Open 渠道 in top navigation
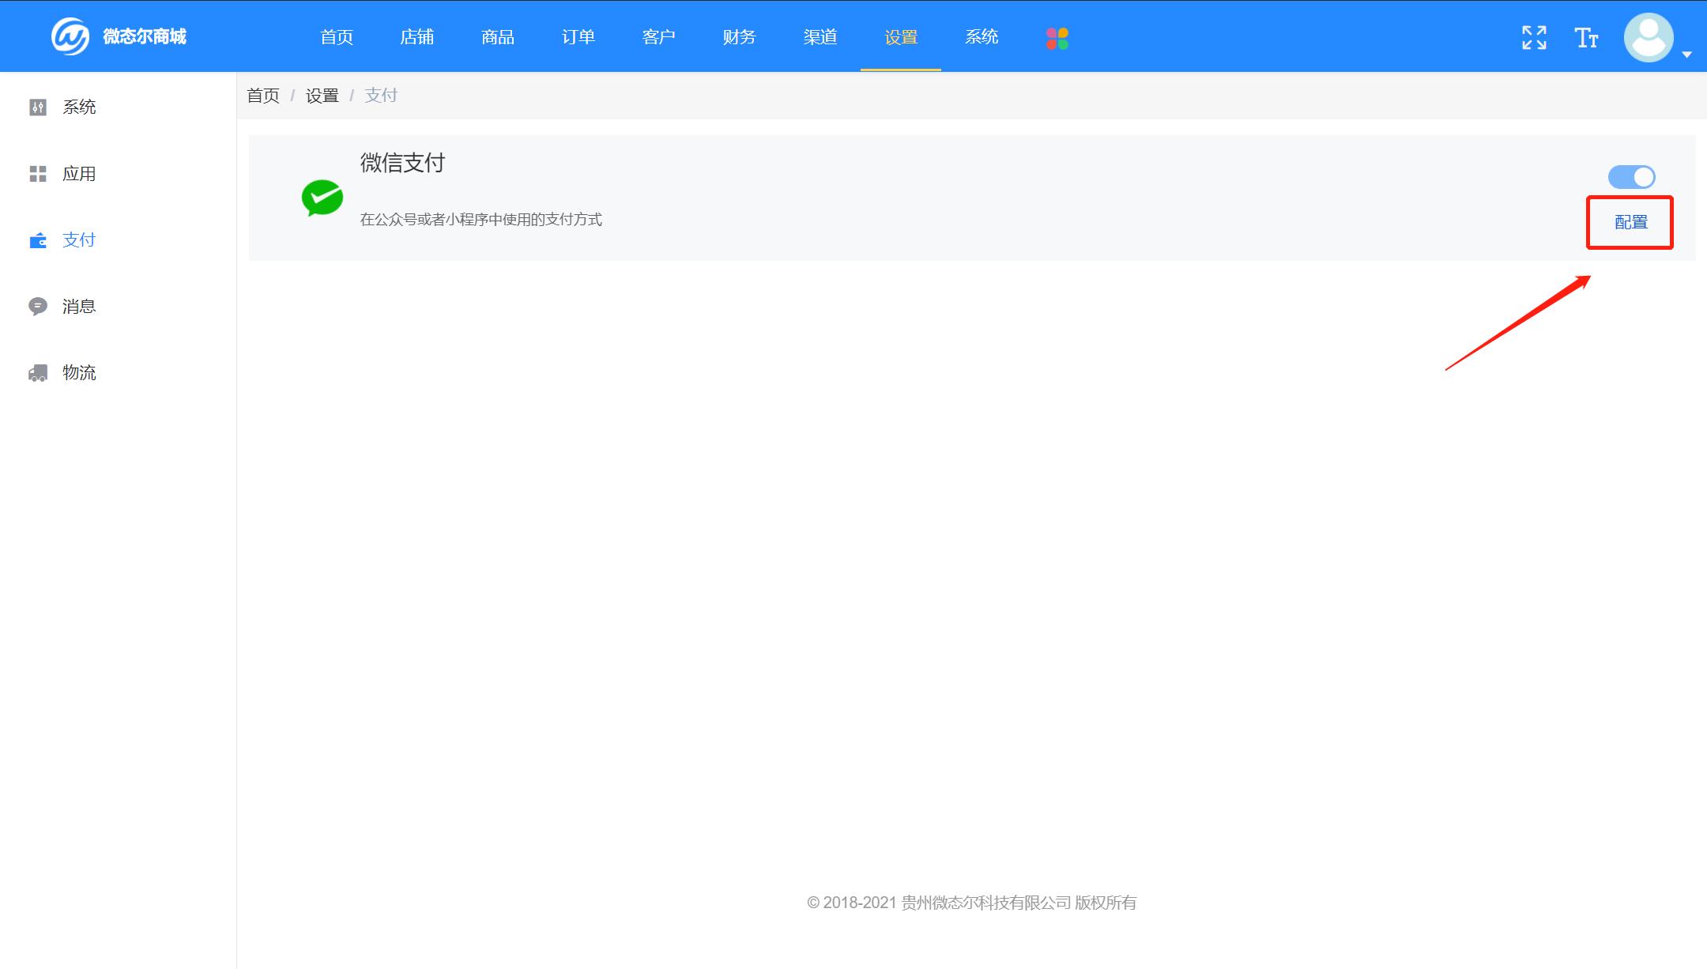Image resolution: width=1707 pixels, height=969 pixels. tap(820, 36)
